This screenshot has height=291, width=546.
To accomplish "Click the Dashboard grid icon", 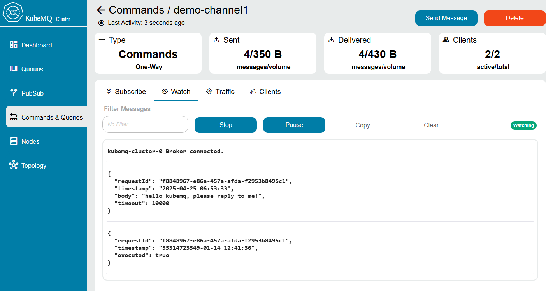I will click(x=14, y=45).
